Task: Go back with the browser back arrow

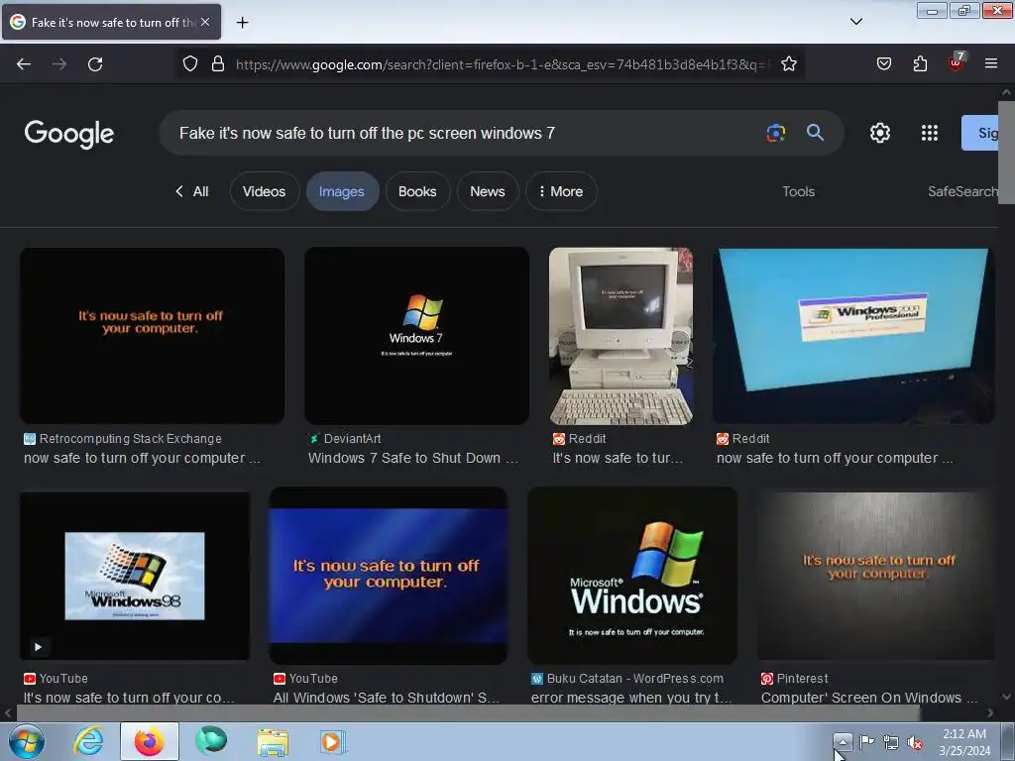Action: click(24, 64)
